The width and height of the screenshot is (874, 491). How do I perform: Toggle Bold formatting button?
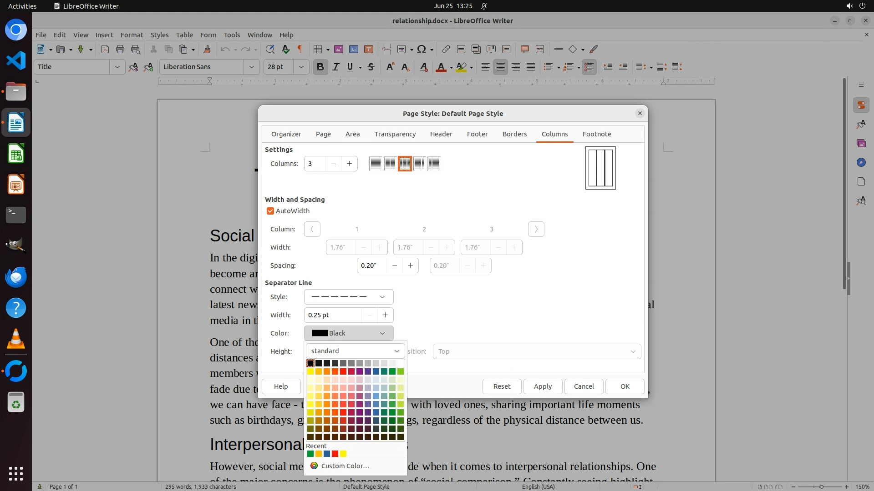click(x=320, y=67)
